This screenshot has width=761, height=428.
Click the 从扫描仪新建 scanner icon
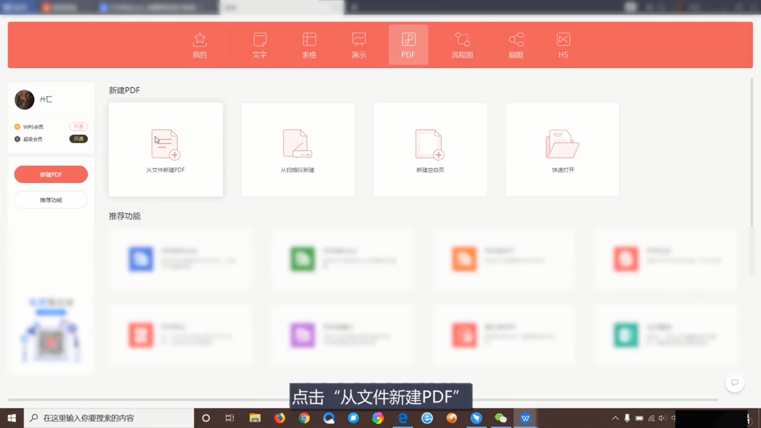tap(297, 144)
